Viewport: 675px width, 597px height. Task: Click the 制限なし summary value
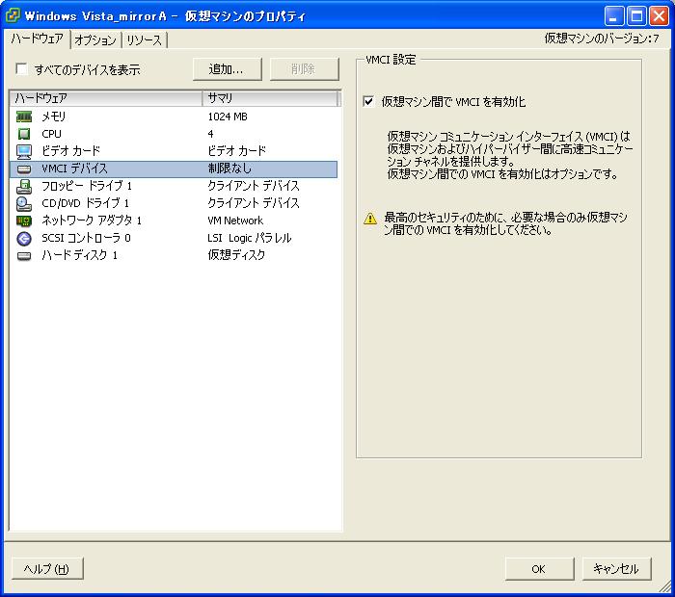(229, 169)
